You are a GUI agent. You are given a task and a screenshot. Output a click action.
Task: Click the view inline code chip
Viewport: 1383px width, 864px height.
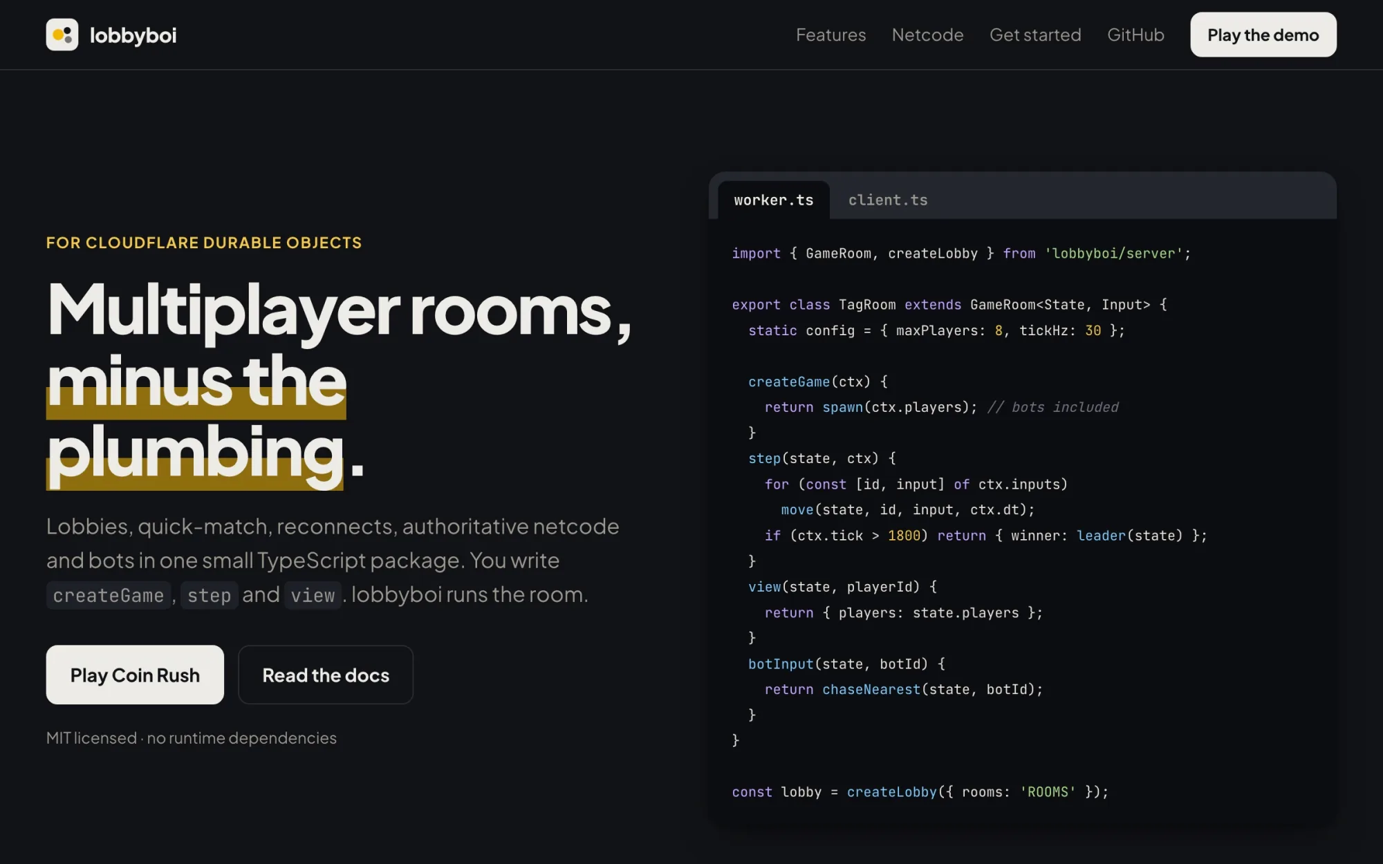pos(313,595)
